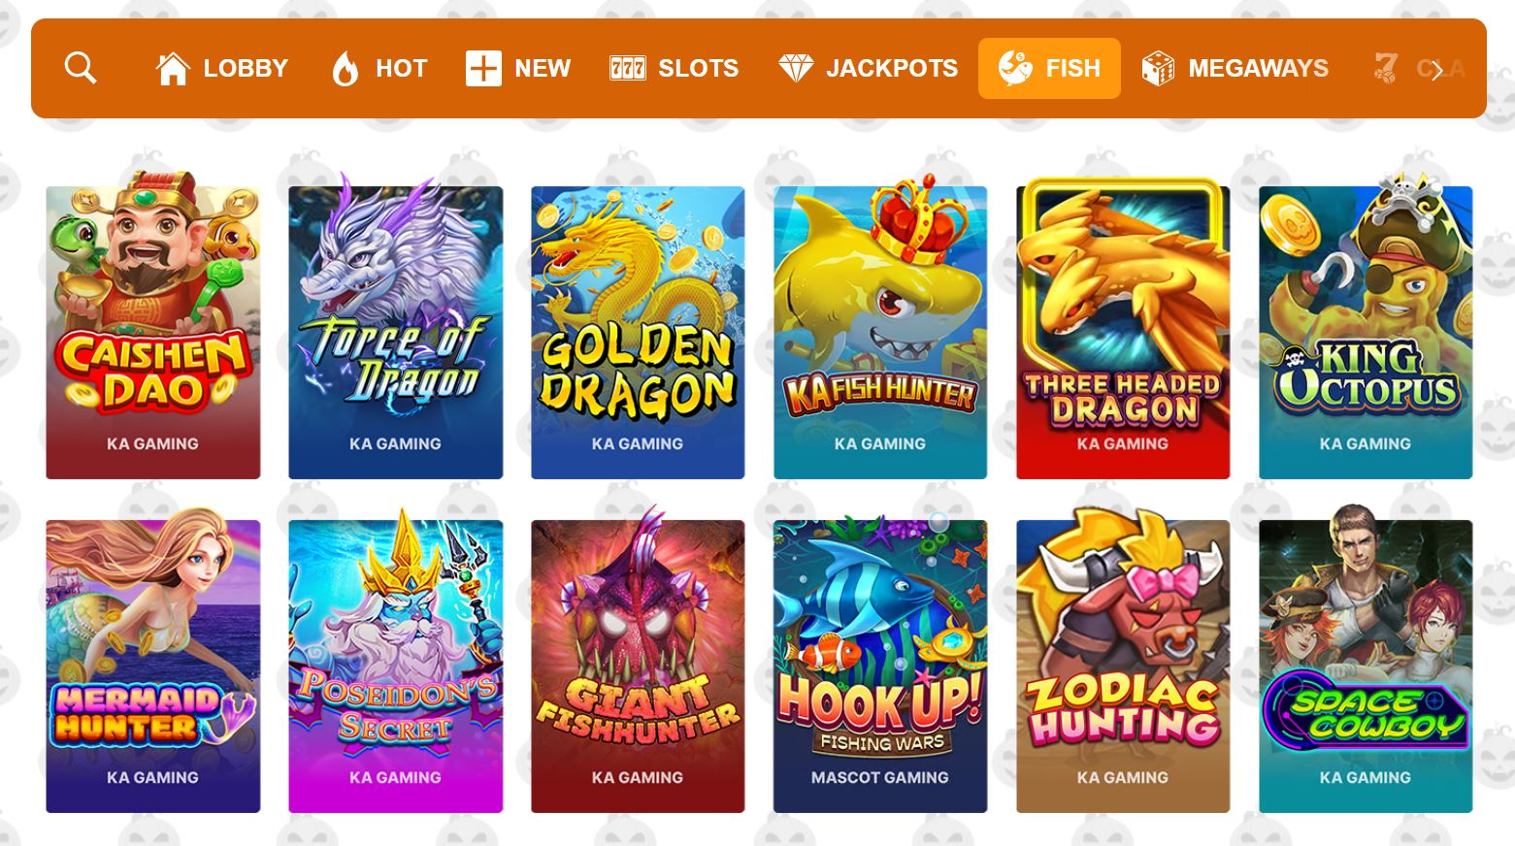This screenshot has width=1515, height=846.
Task: Open Hook Up! Fishing Wars tile
Action: (880, 665)
